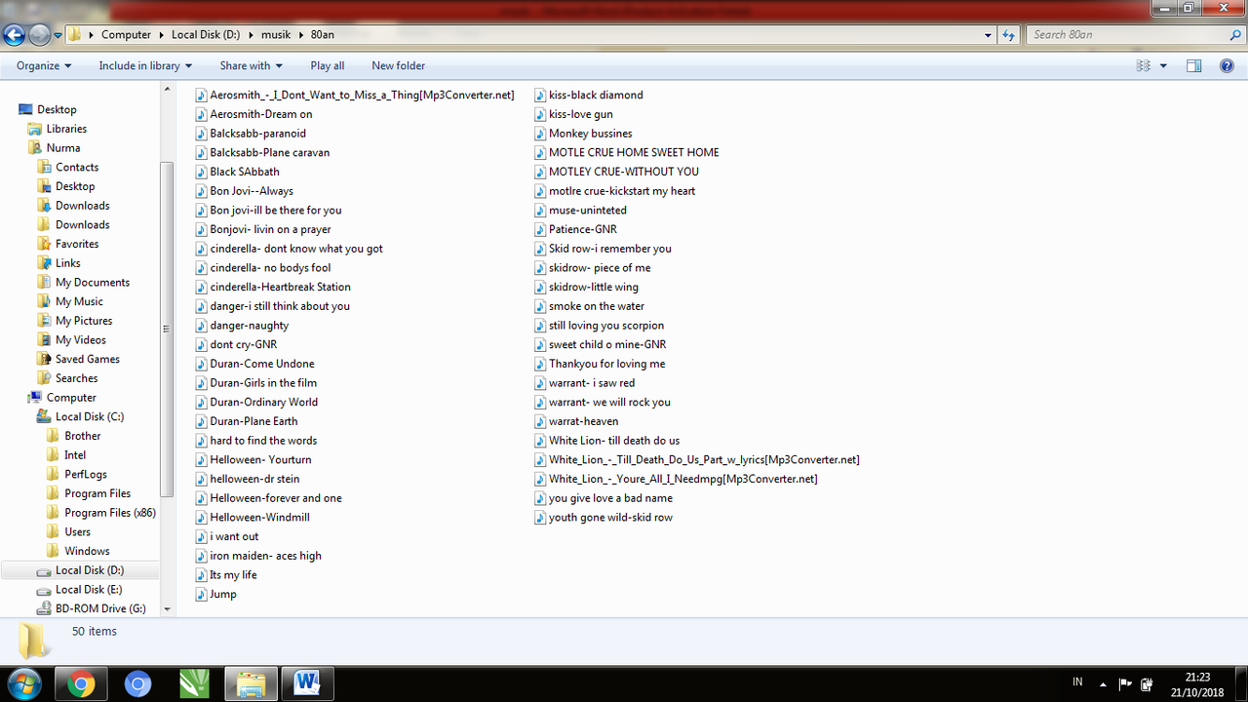Viewport: 1248px width, 702px height.
Task: Select Program Files (x86) folder
Action: [x=110, y=513]
